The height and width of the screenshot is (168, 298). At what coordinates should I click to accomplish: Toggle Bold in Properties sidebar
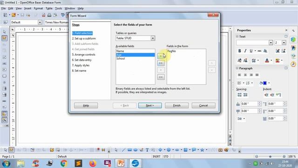[x=240, y=51]
